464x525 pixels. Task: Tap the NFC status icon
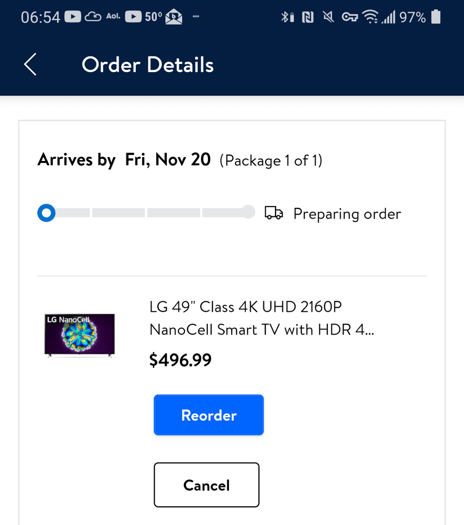[308, 17]
